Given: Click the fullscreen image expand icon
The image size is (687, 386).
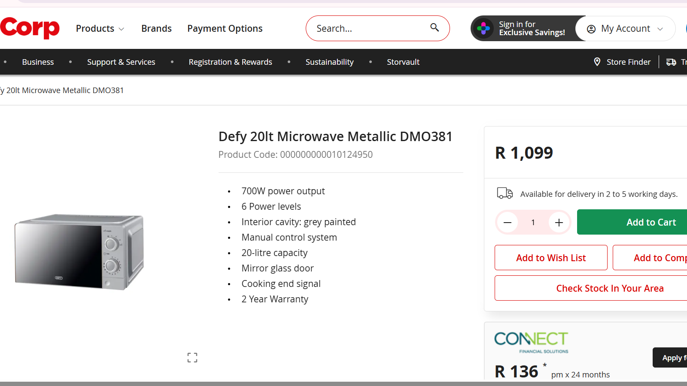Looking at the screenshot, I should (192, 357).
